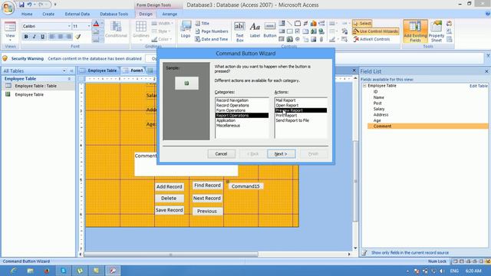Open the Gridlines dropdown button
The height and width of the screenshot is (276, 491).
141,31
